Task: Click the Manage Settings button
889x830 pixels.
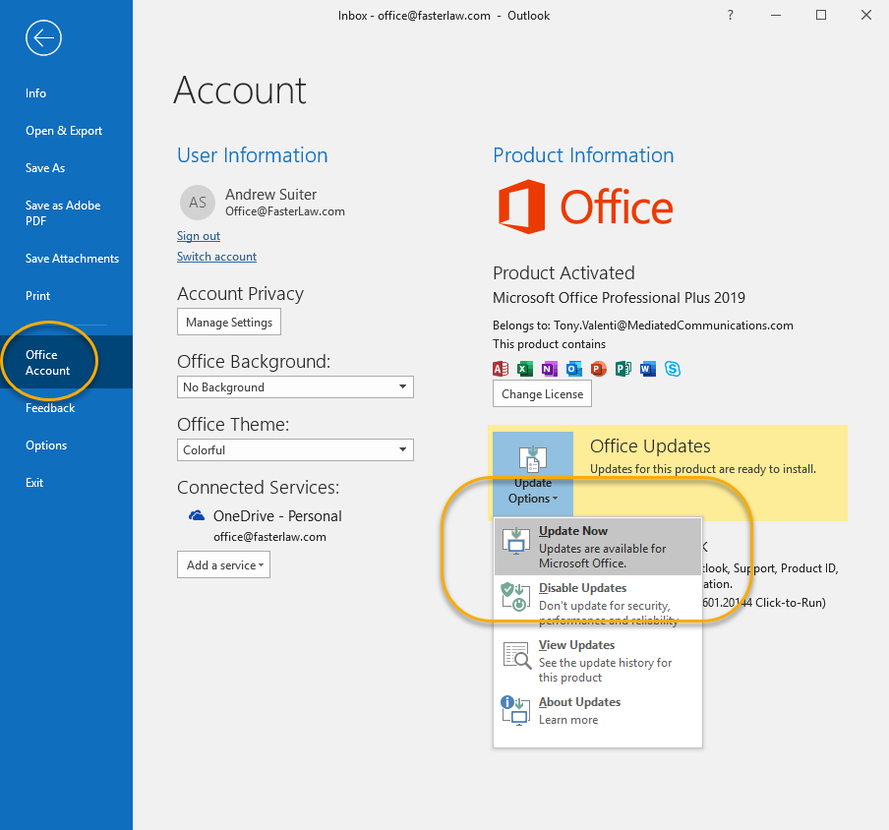Action: tap(229, 322)
